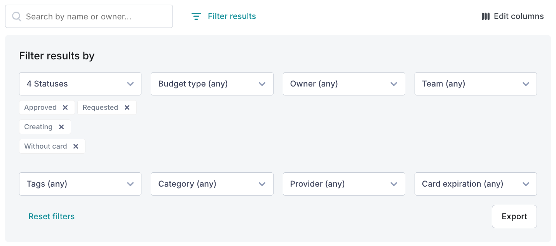556x246 pixels.
Task: Open the Tags (any) dropdown
Action: pyautogui.click(x=80, y=184)
